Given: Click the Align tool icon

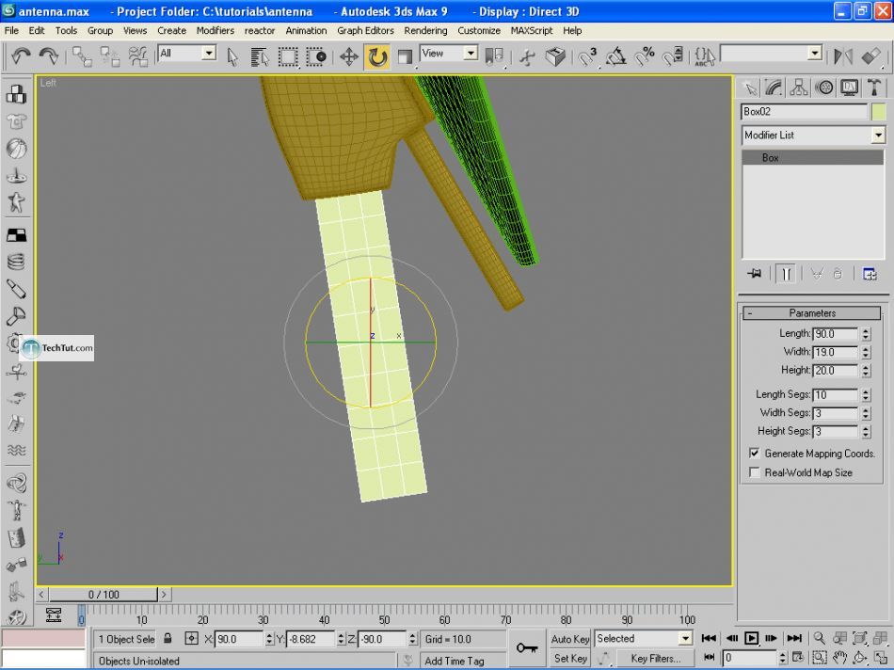Looking at the screenshot, I should pyautogui.click(x=870, y=56).
